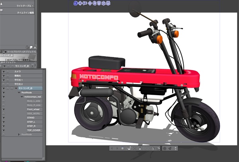239x162 pixels.
Task: Select the fifth manipulator icon above the canvas
Action: click(94, 3)
